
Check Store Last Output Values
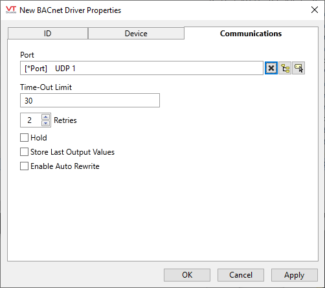pos(24,152)
